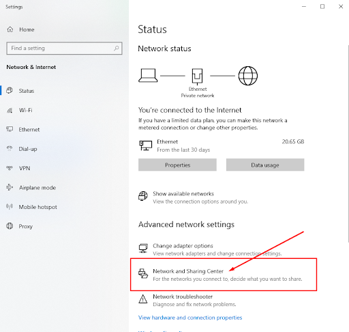Screen dimensions: 349x332
Task: Click the Proxy globe icon
Action: click(10, 226)
